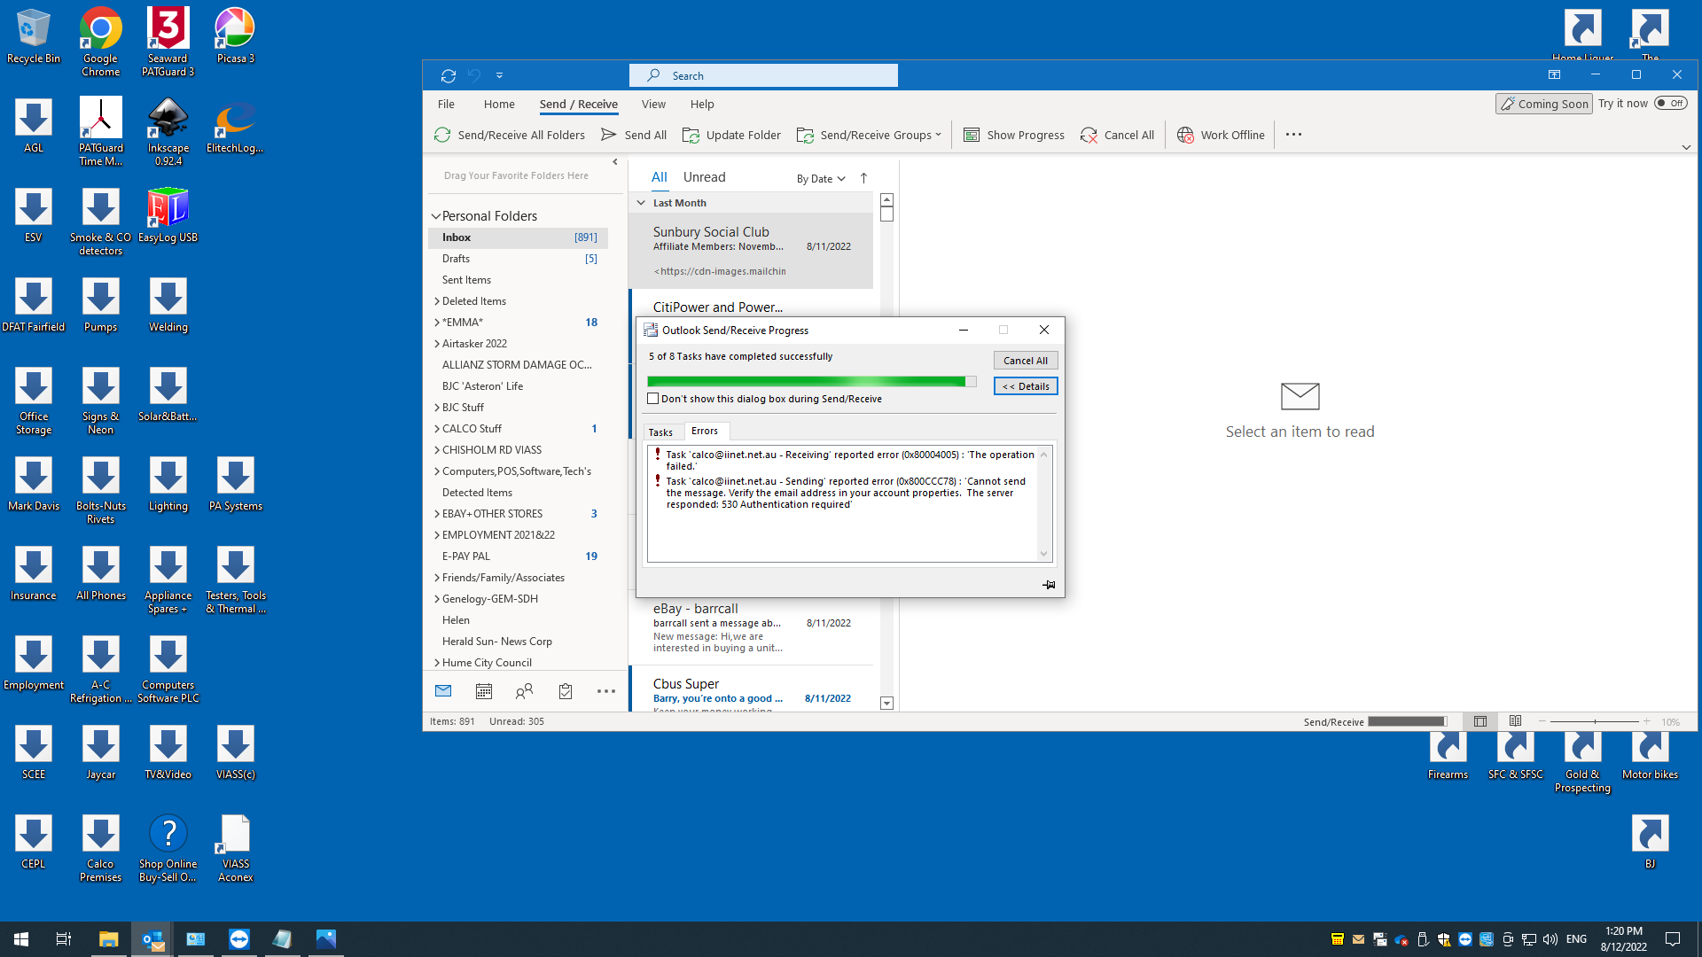1702x957 pixels.
Task: Click the pin icon in progress dialog
Action: pos(1049,585)
